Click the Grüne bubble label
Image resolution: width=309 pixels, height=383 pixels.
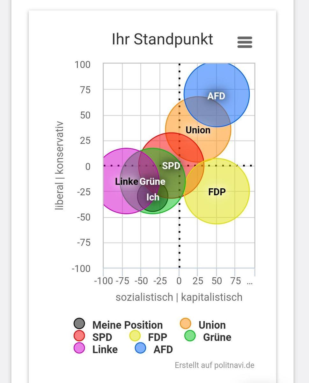(152, 182)
